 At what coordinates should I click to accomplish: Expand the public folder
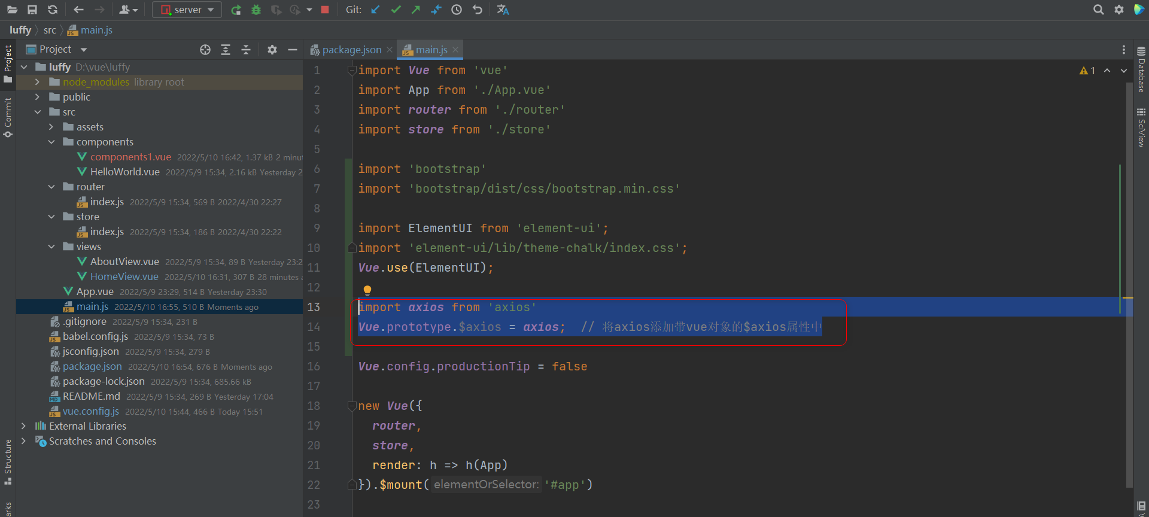point(37,97)
